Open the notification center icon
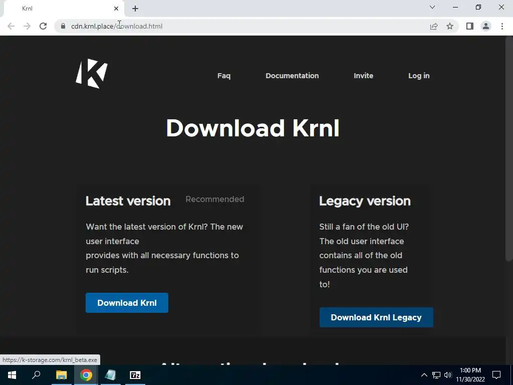Screen dimensions: 513x385 [x=496, y=375]
